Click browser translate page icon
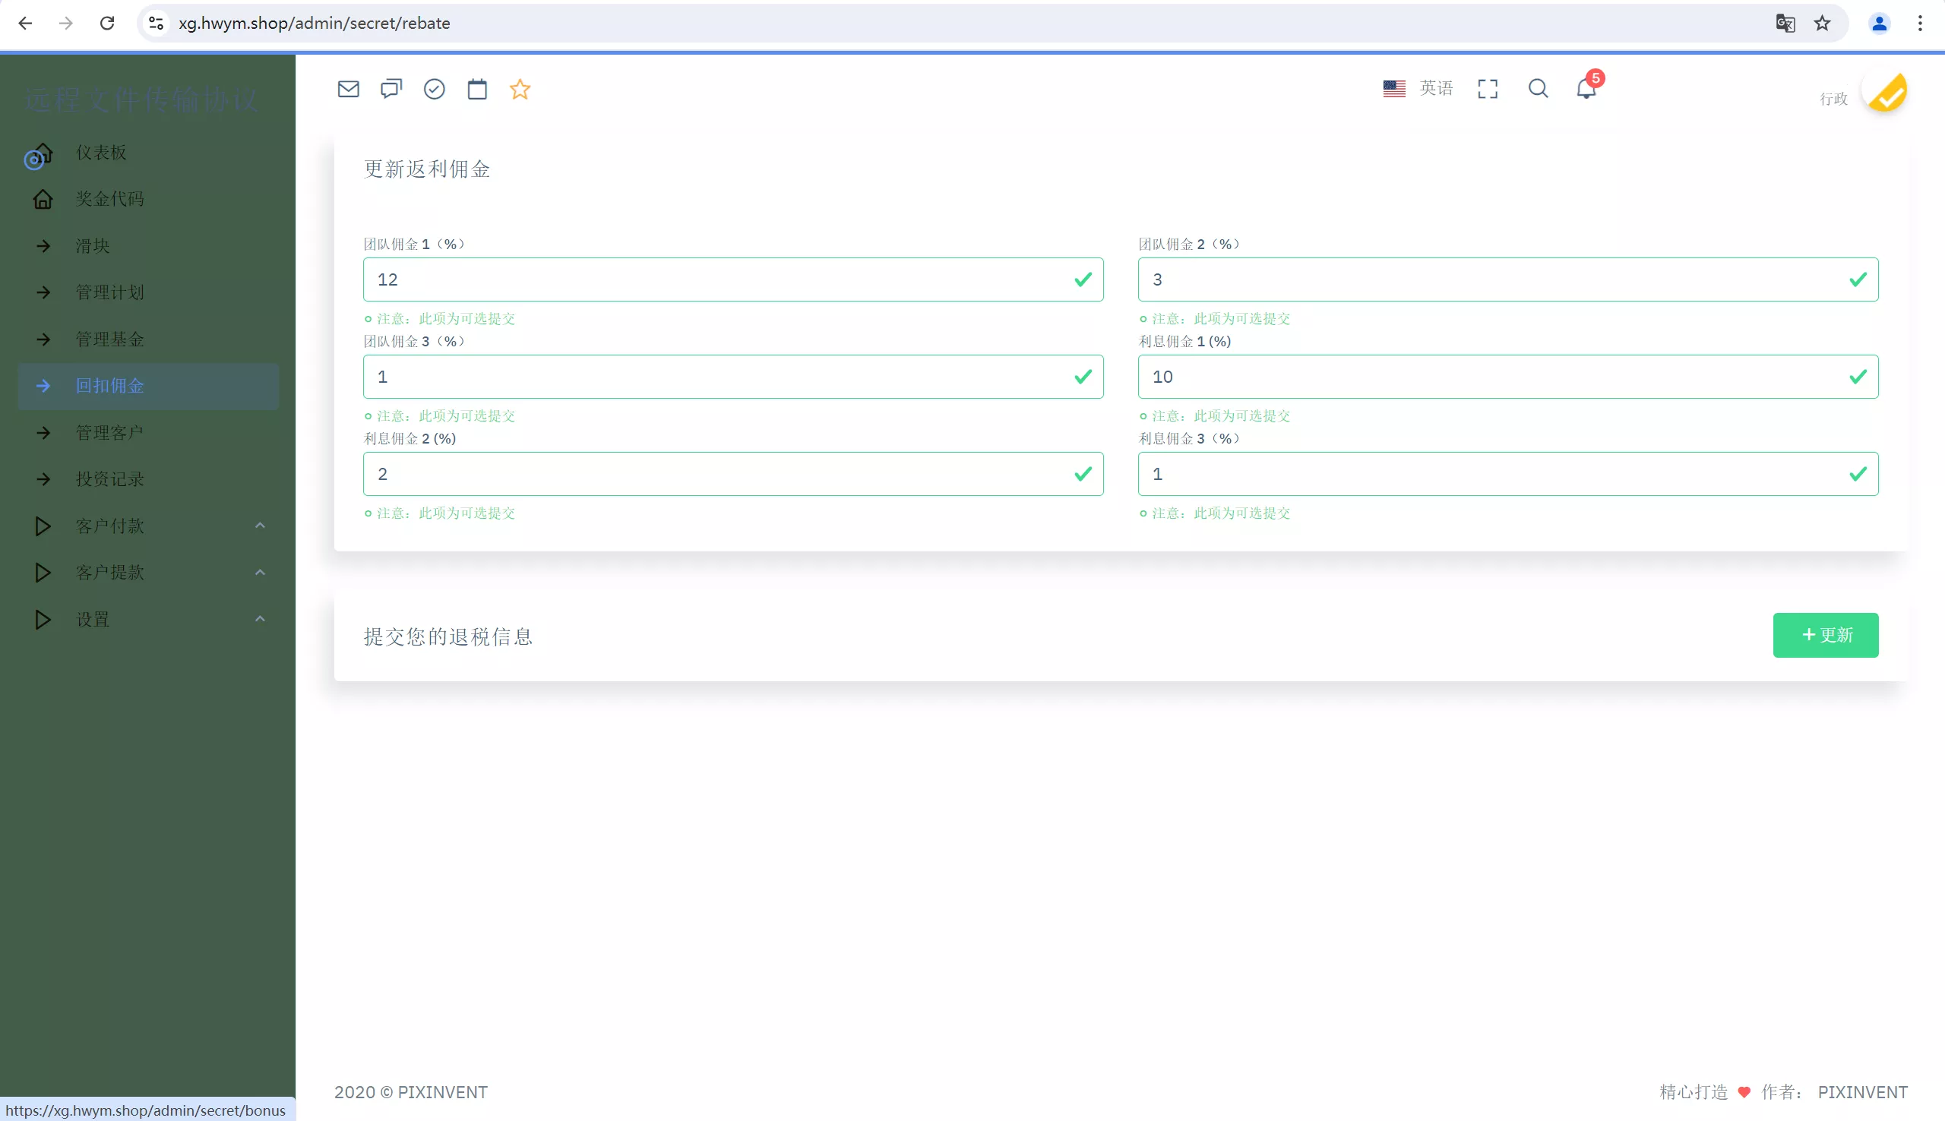Screen dimensions: 1945x1121 pos(1785,23)
